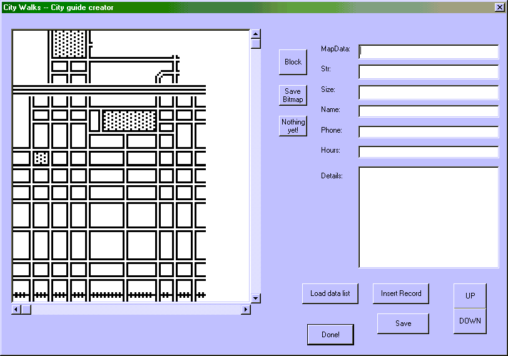Close the City Walks window
508x356 pixels.
coord(500,7)
